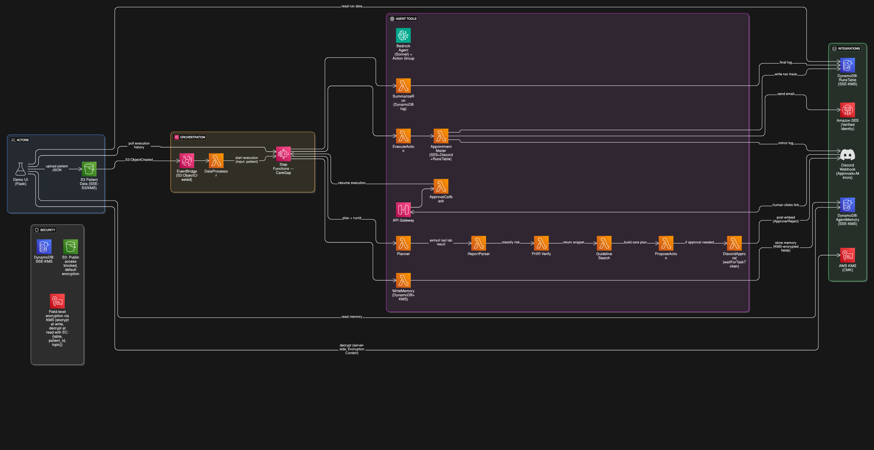Select the Planner Lambda icon

(x=403, y=243)
